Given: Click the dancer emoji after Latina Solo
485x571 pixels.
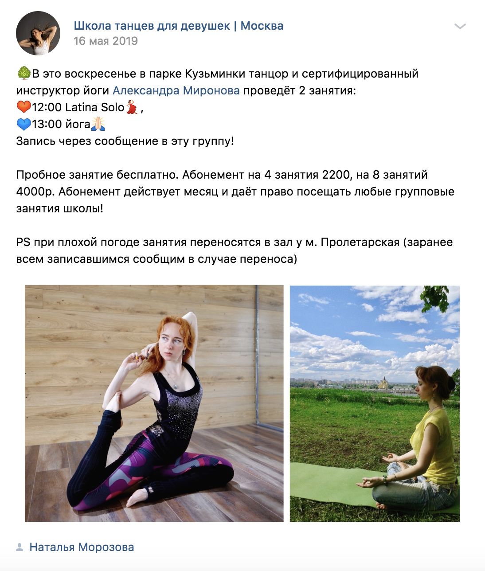Looking at the screenshot, I should tap(132, 107).
